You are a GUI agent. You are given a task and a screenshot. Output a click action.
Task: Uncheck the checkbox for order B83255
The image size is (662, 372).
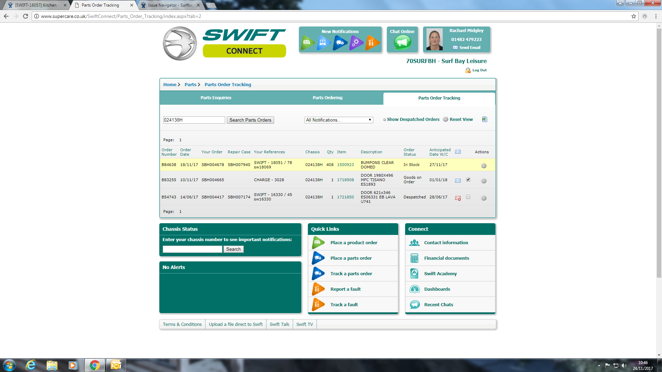[x=468, y=179]
